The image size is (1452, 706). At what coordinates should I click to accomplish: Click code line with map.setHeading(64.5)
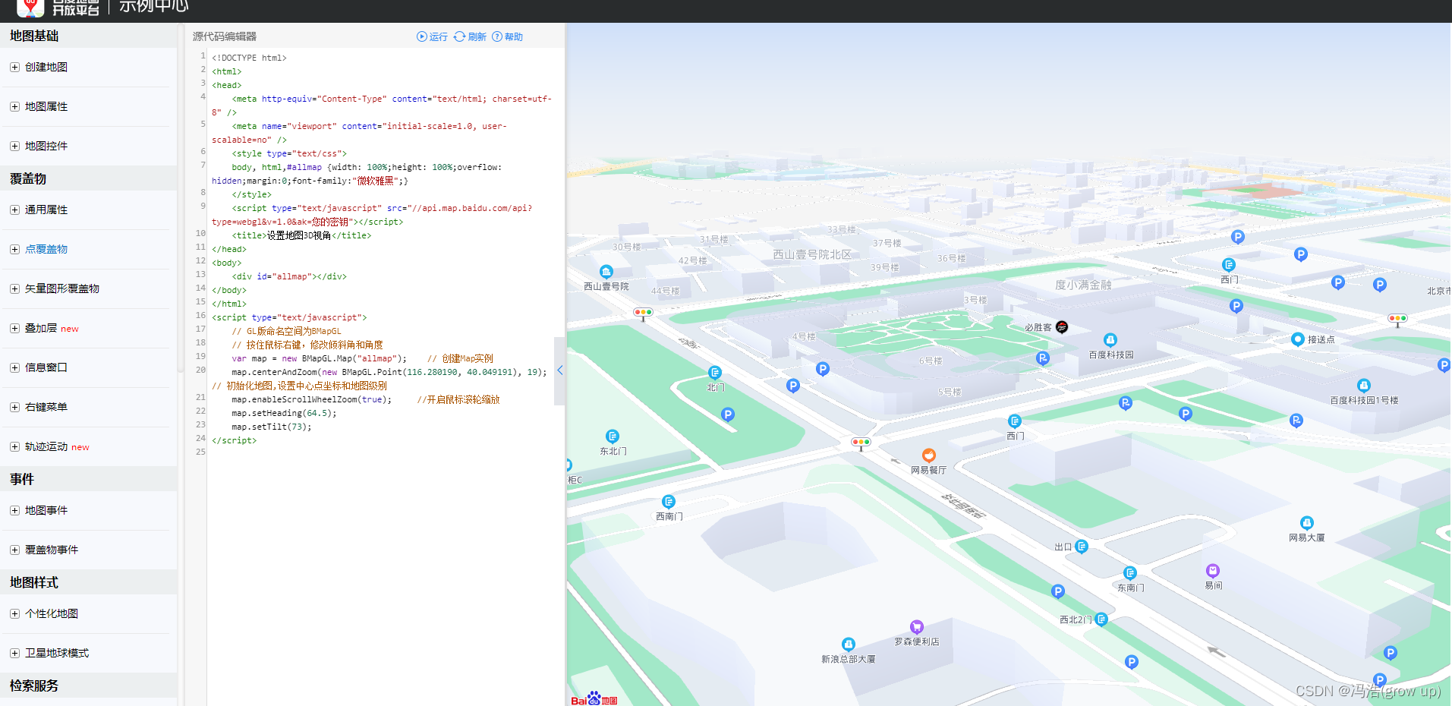pyautogui.click(x=284, y=413)
